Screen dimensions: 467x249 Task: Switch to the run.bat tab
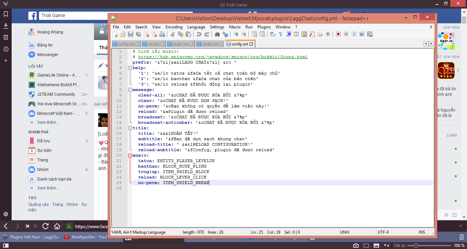pyautogui.click(x=153, y=44)
